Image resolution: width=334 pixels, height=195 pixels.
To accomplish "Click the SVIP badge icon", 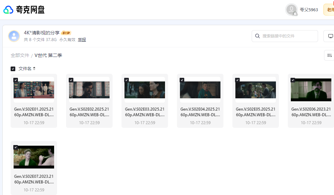I will pos(66,33).
